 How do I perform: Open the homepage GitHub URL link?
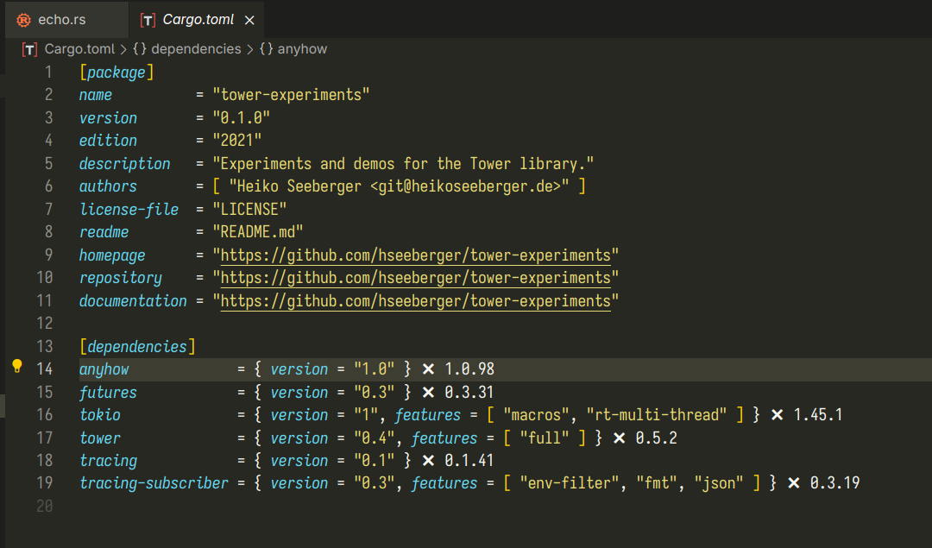[415, 255]
